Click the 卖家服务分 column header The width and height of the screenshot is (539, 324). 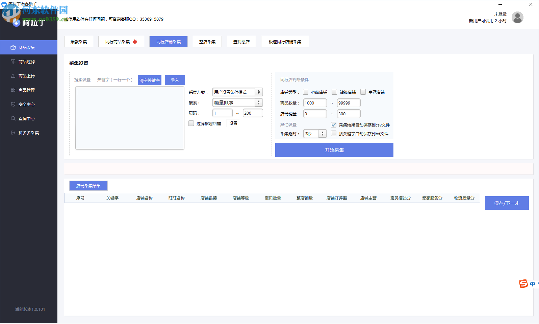point(432,198)
